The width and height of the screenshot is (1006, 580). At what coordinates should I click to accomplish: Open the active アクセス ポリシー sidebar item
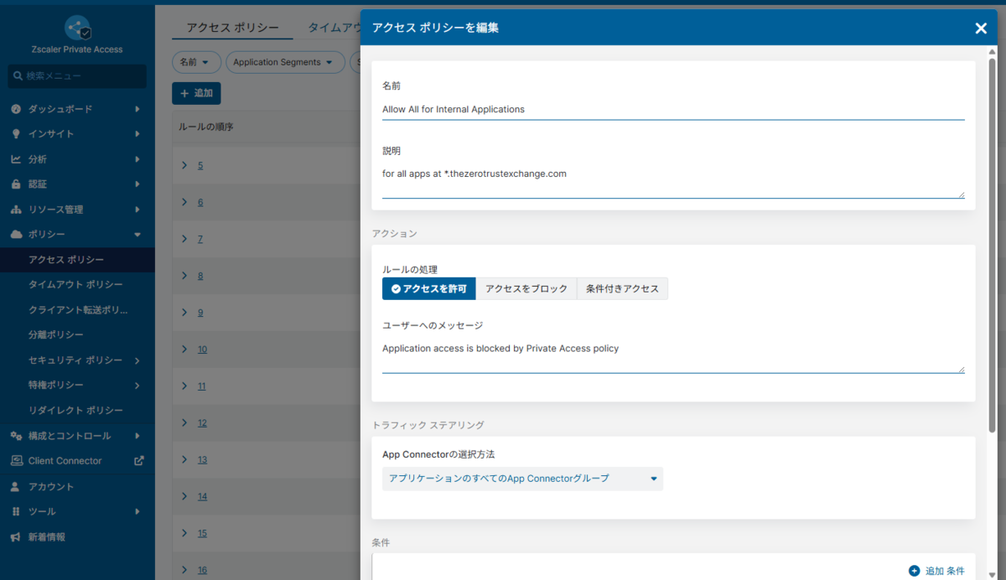point(77,260)
